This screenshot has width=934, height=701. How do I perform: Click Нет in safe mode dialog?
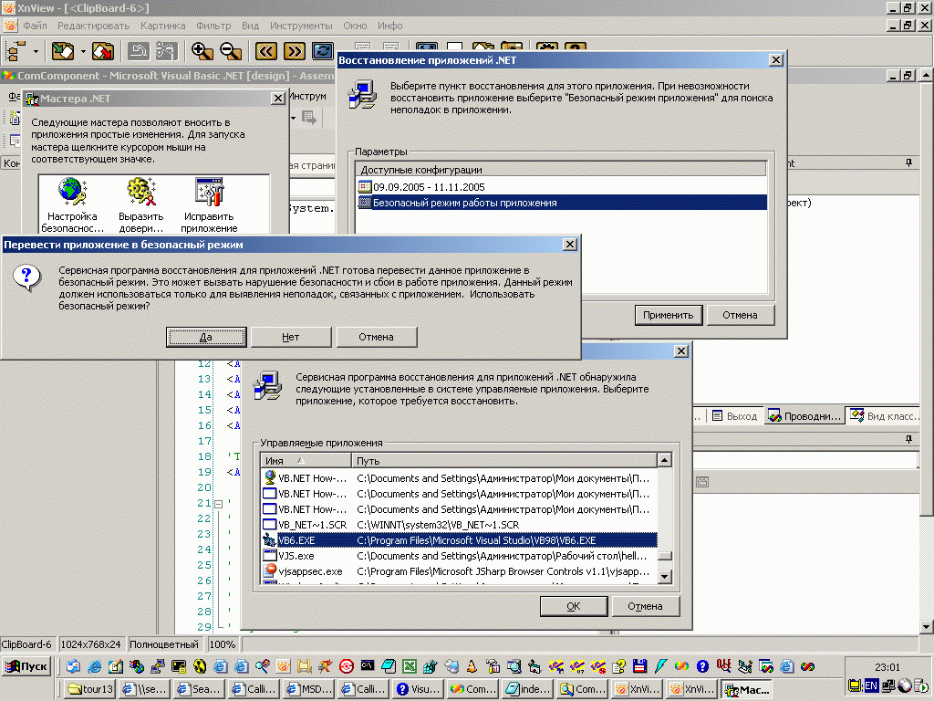pos(291,337)
